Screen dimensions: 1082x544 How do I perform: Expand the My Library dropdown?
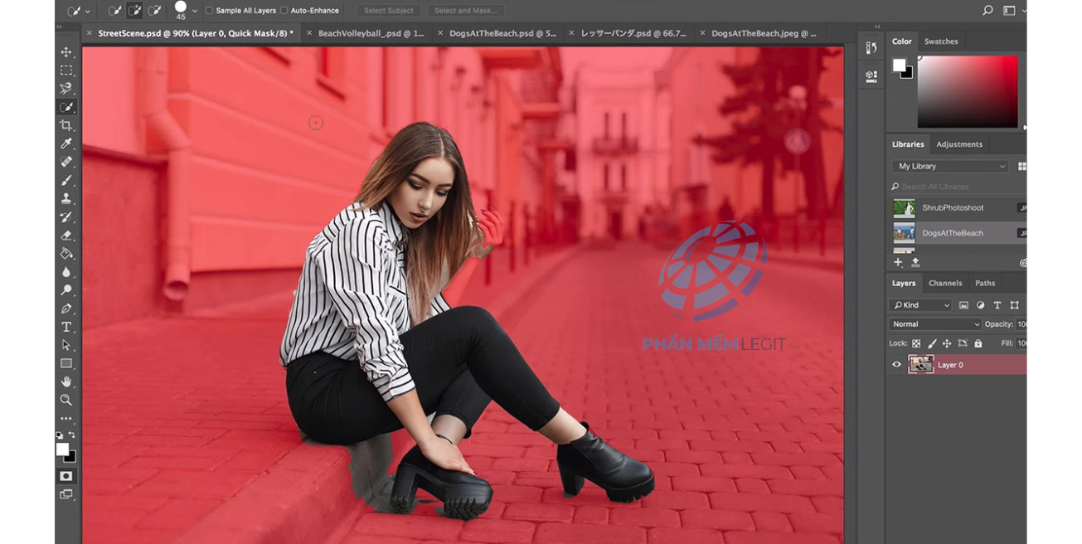(x=950, y=167)
